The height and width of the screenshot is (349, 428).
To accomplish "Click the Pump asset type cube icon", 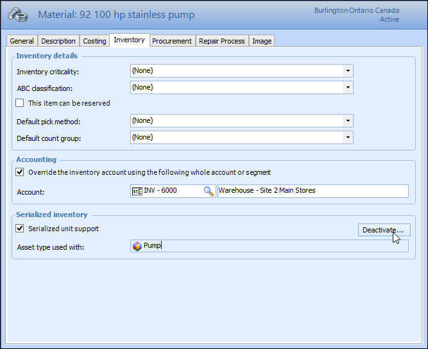I will (137, 246).
